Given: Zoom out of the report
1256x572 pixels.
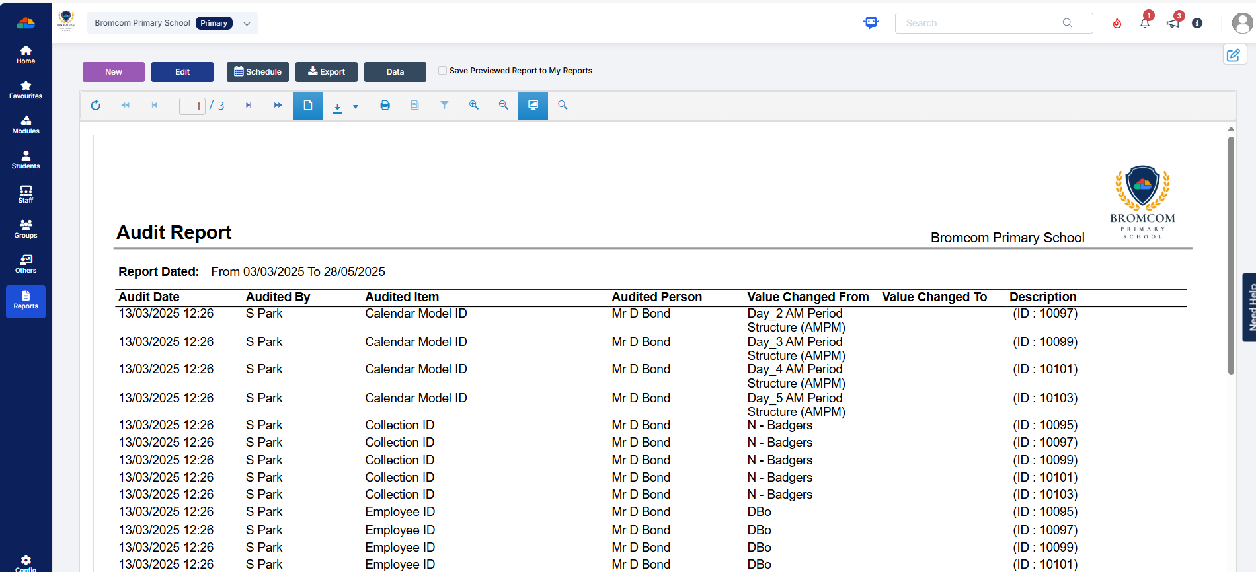Looking at the screenshot, I should [x=503, y=106].
